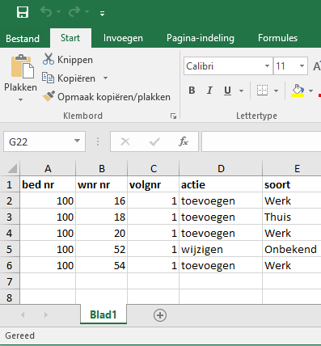Open Customize Quick Access Toolbar dropdown

click(102, 14)
